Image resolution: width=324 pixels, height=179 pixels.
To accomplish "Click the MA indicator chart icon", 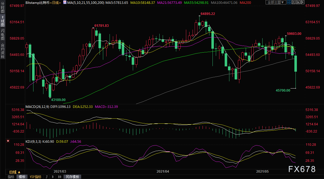I will click(x=65, y=2).
